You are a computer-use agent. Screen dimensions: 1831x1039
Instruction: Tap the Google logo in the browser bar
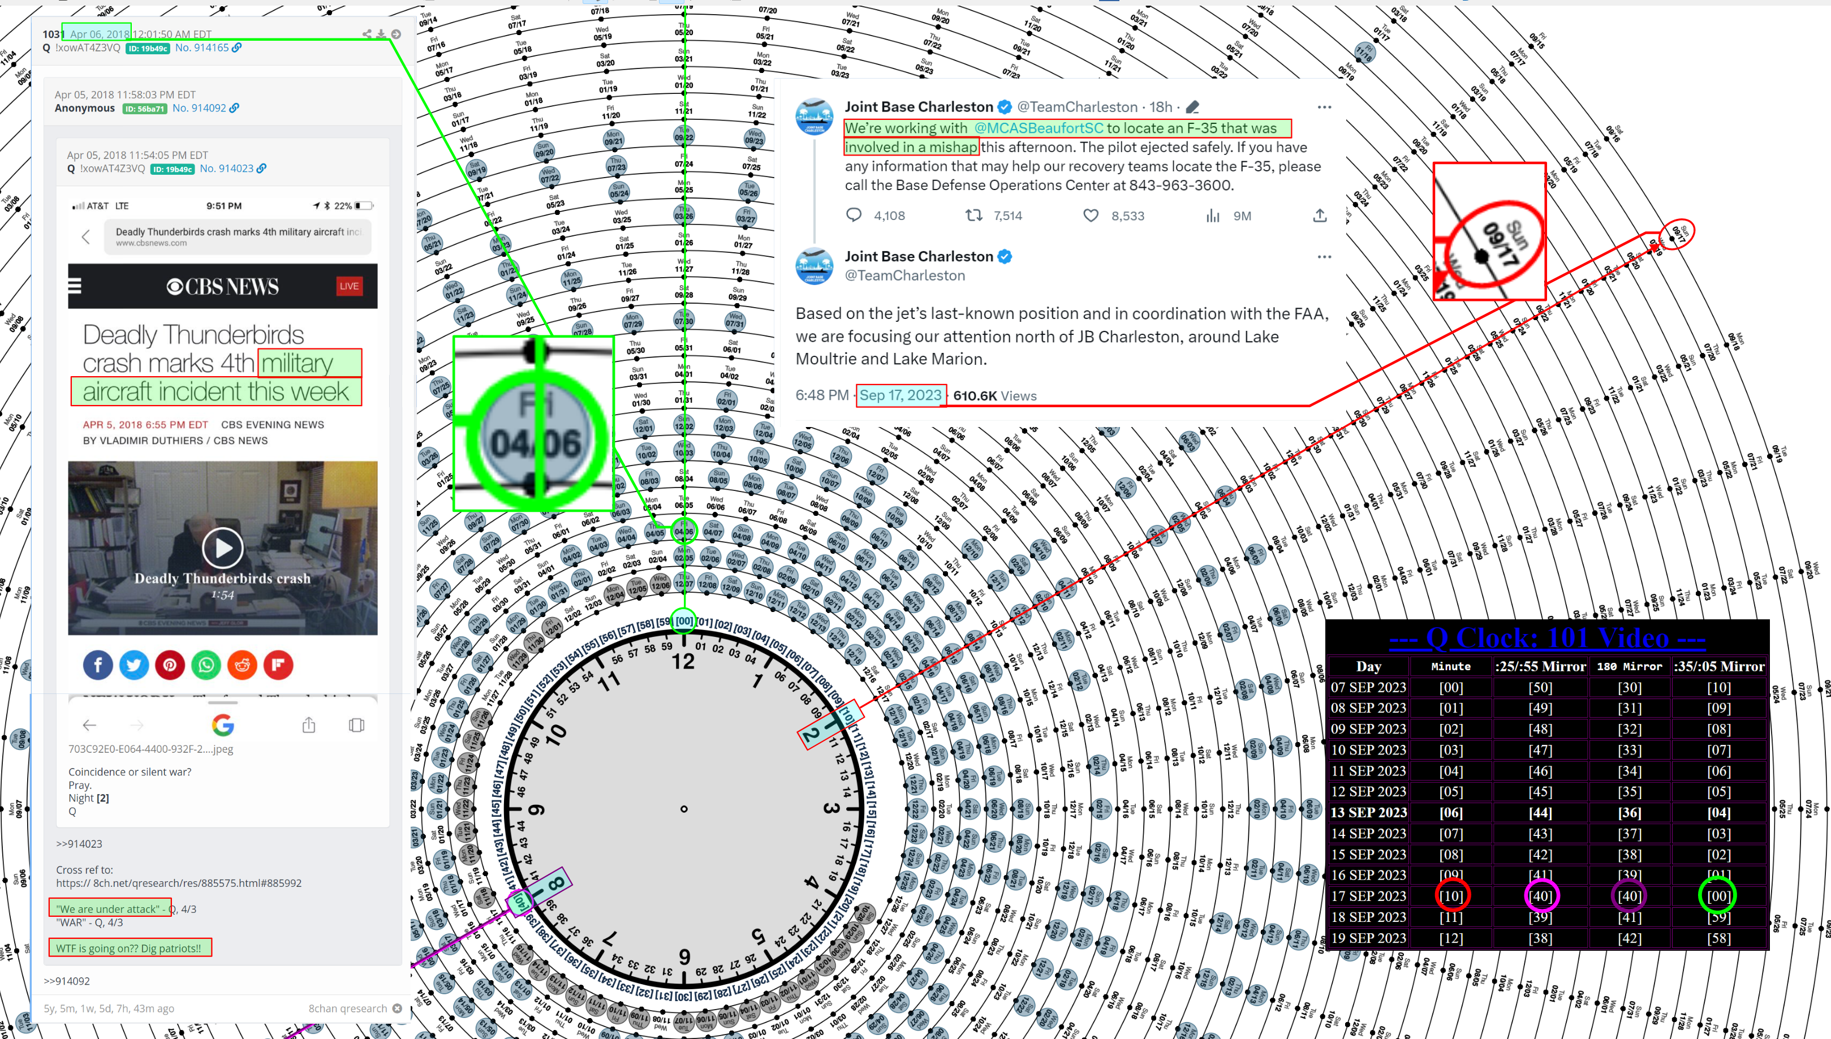point(223,725)
